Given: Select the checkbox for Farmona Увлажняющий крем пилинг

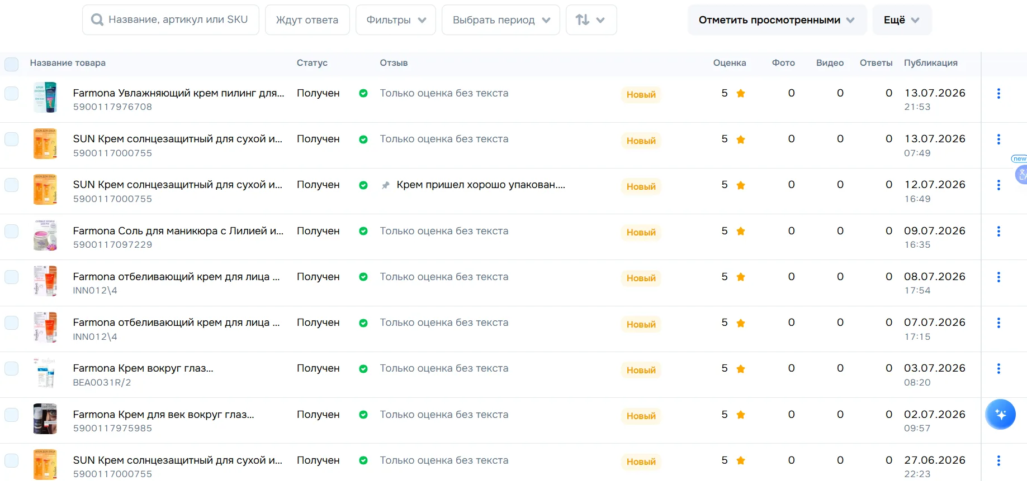Looking at the screenshot, I should coord(12,93).
